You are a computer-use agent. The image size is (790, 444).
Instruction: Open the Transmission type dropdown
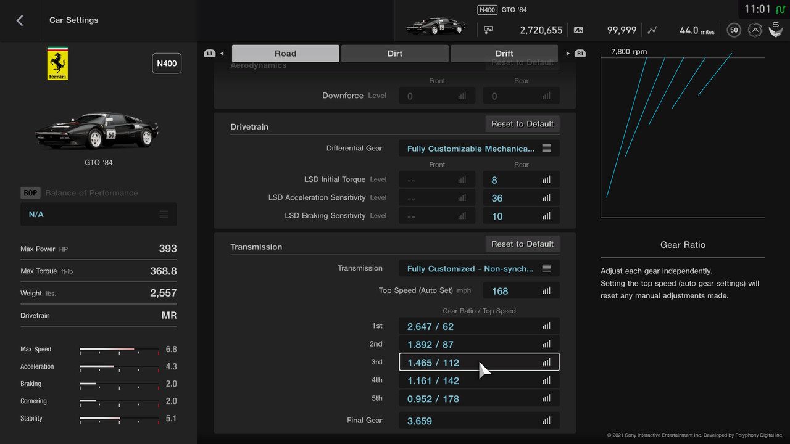point(480,268)
